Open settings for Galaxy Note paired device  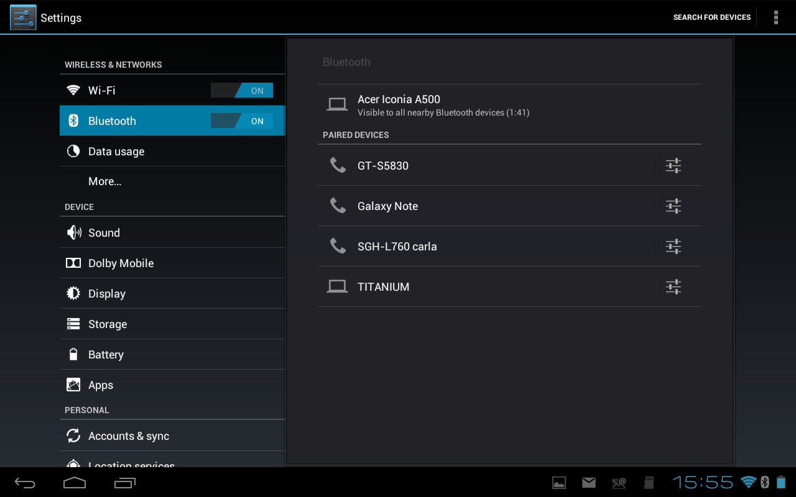[x=673, y=206]
